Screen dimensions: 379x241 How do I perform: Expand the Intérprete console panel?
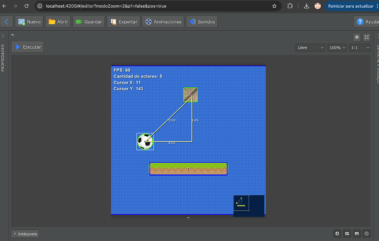coord(26,234)
